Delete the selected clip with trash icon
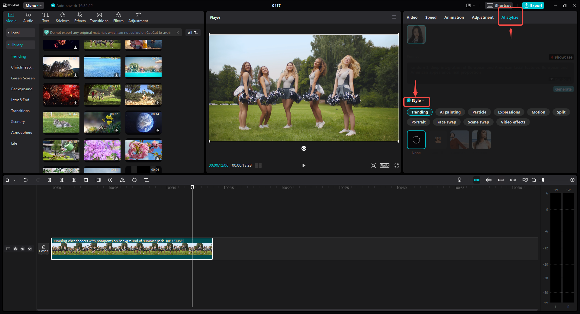Screen dimensions: 580x314 click(x=86, y=180)
